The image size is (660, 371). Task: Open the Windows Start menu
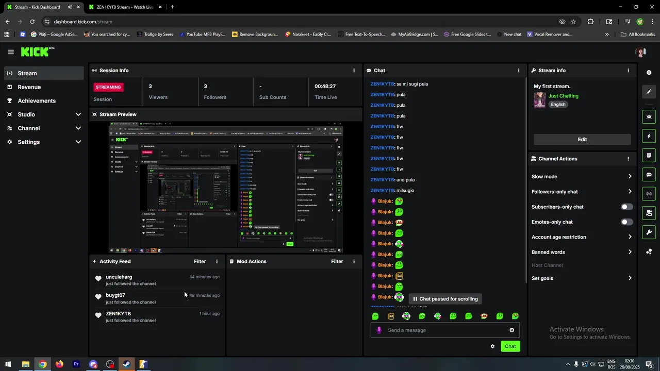point(8,364)
